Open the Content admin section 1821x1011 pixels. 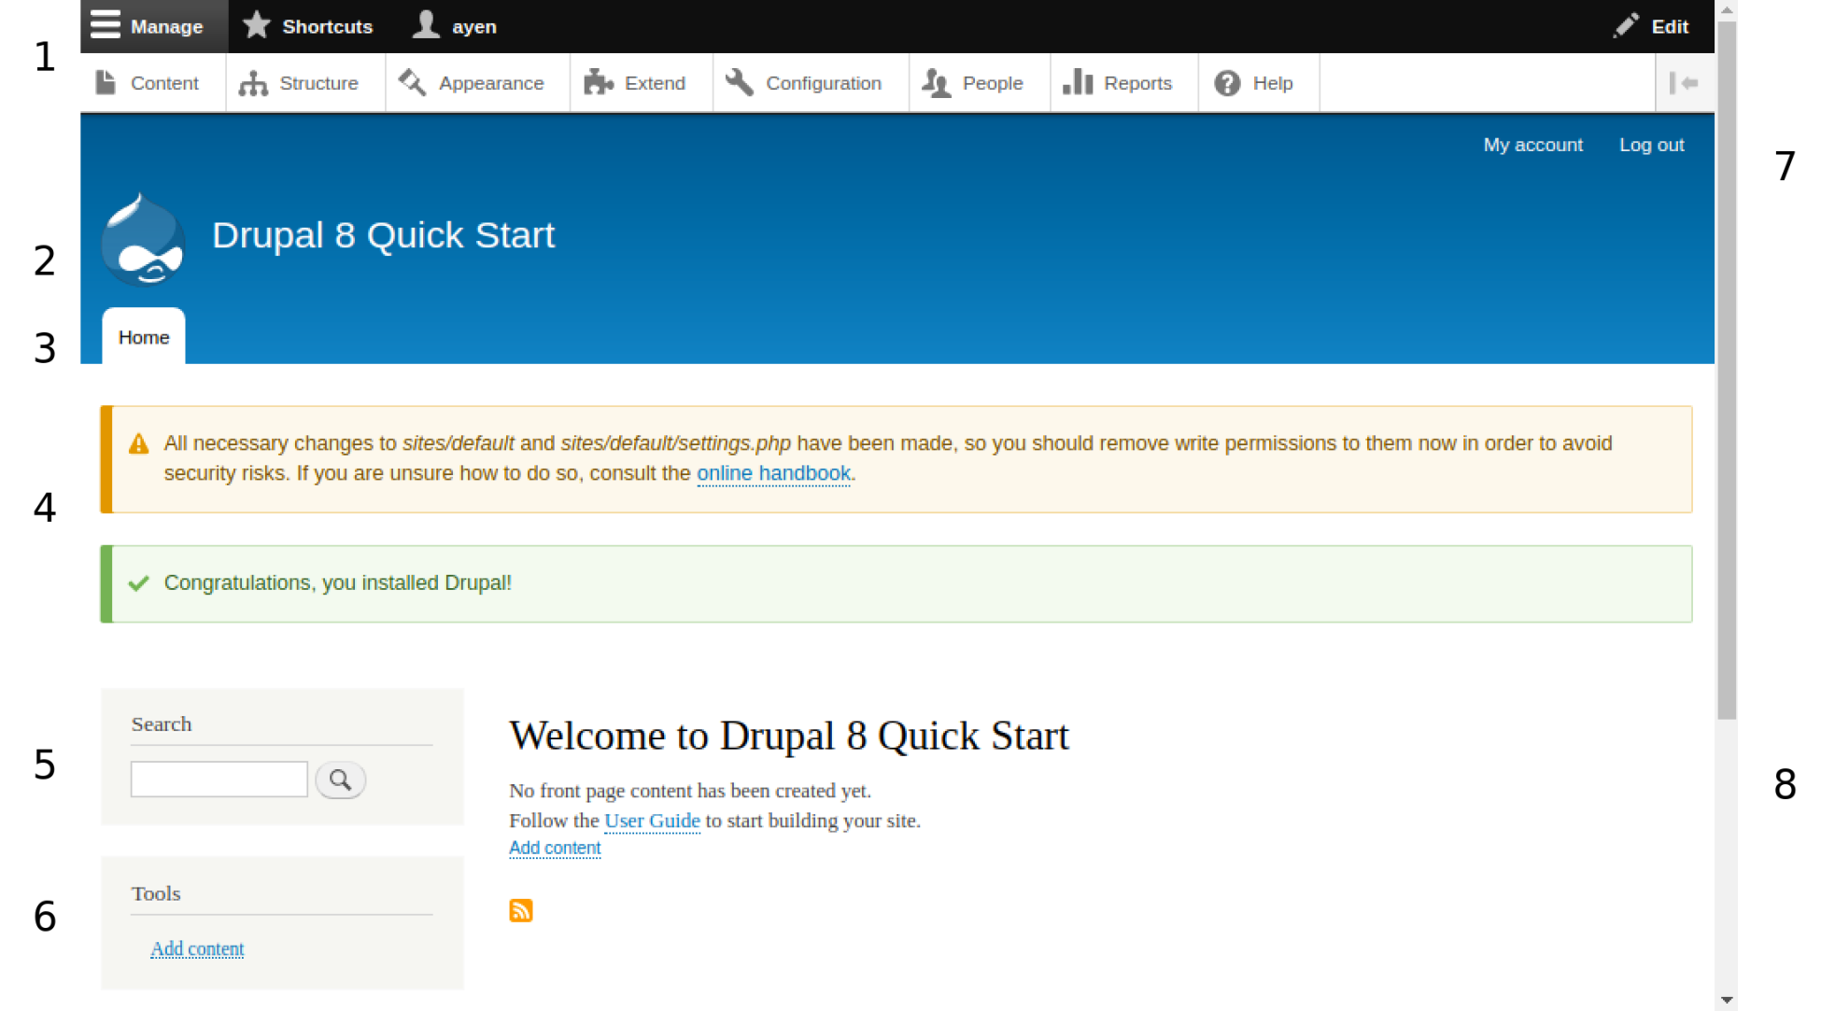pos(148,83)
